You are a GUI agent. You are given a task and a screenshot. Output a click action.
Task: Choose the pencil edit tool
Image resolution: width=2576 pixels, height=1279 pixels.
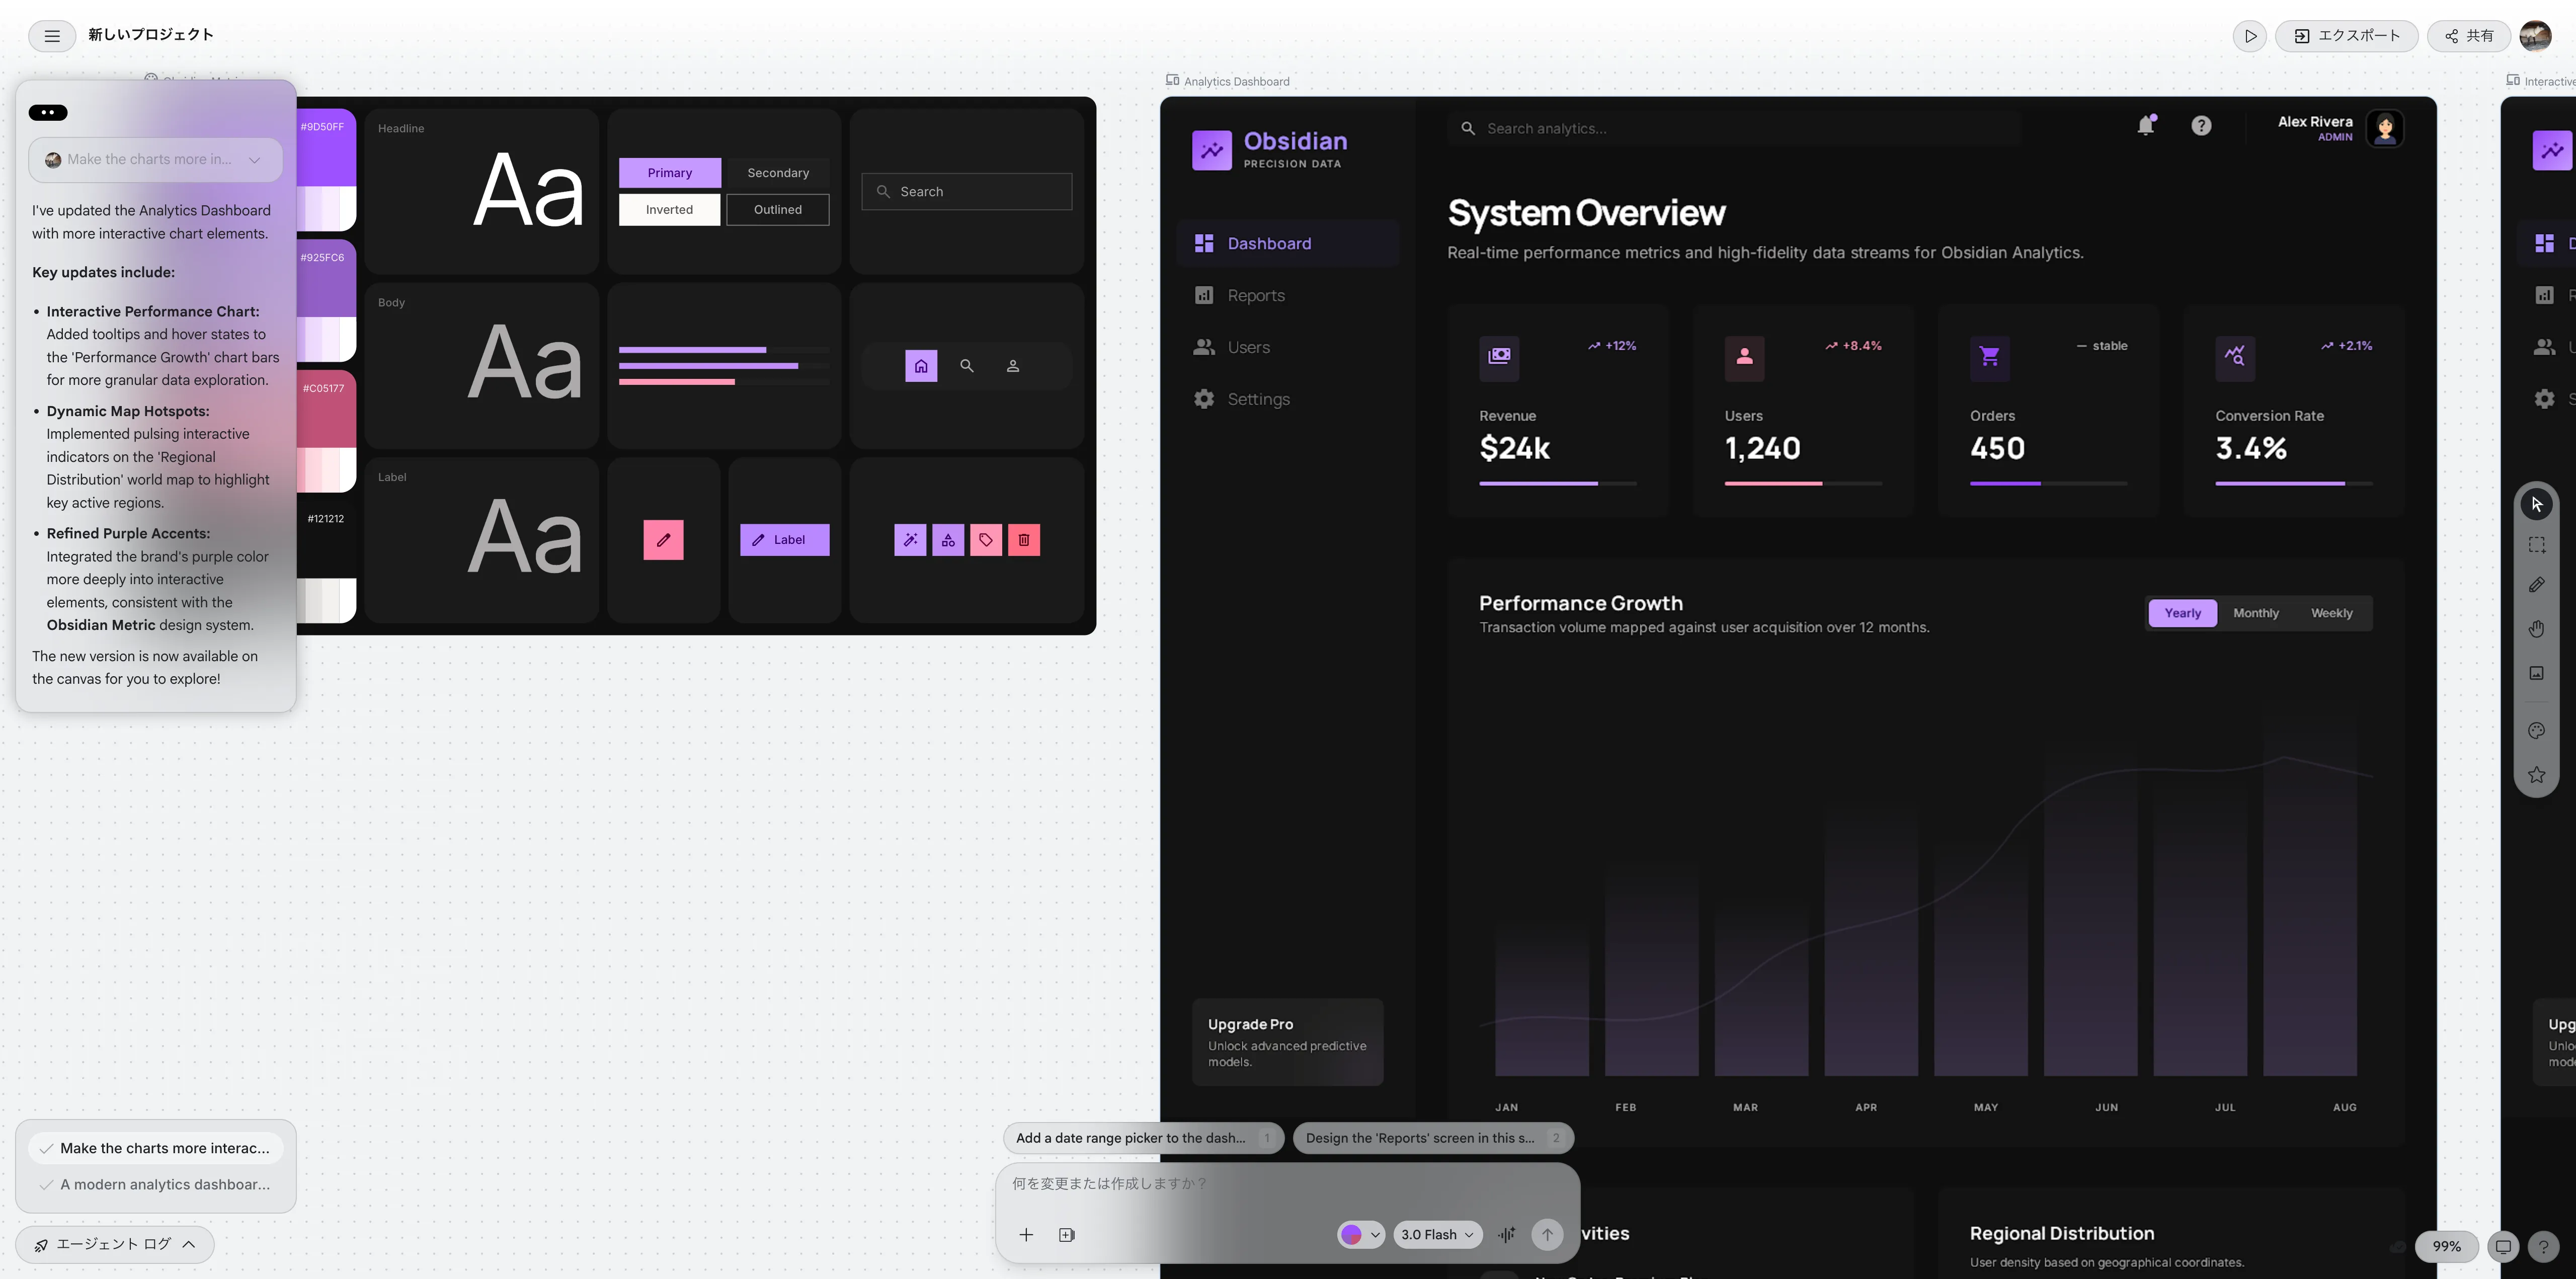coord(2536,585)
